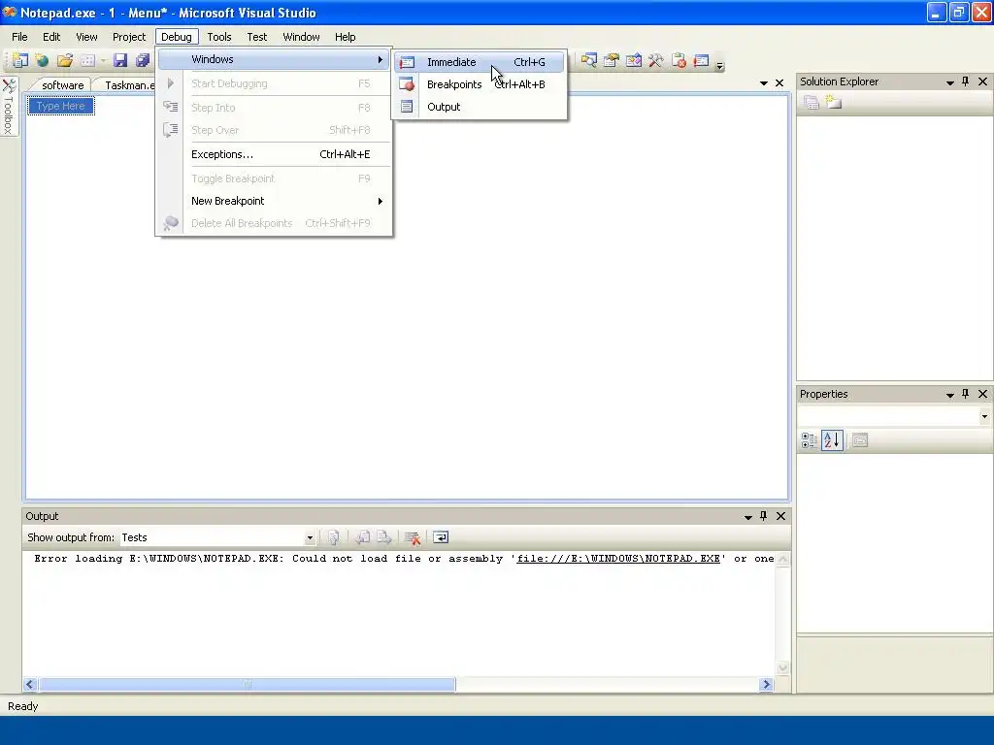The image size is (994, 745).
Task: Open file:///E:\WINDOWS\NOTEPAD.EXE link in Output
Action: pos(618,558)
